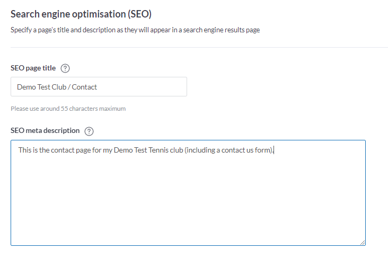Viewport: 388px width, 258px height.
Task: Click the textarea resize grip icon
Action: pyautogui.click(x=363, y=243)
